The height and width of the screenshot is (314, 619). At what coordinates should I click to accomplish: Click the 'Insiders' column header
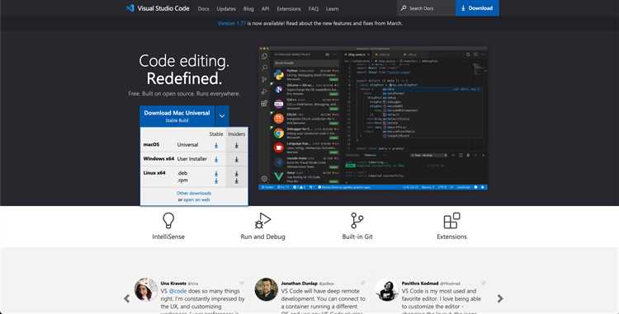237,134
